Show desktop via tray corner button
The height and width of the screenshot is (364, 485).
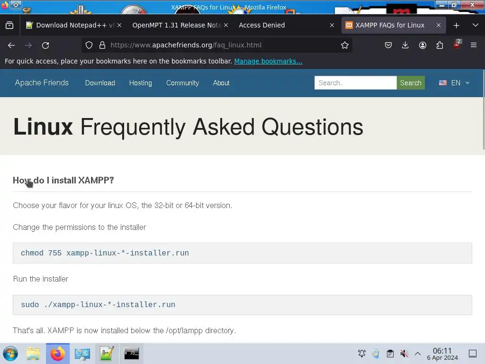point(473,354)
